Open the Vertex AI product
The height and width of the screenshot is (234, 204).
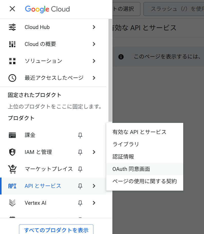tap(53, 203)
